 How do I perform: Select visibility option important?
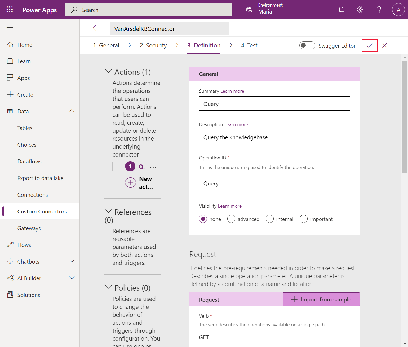(304, 219)
